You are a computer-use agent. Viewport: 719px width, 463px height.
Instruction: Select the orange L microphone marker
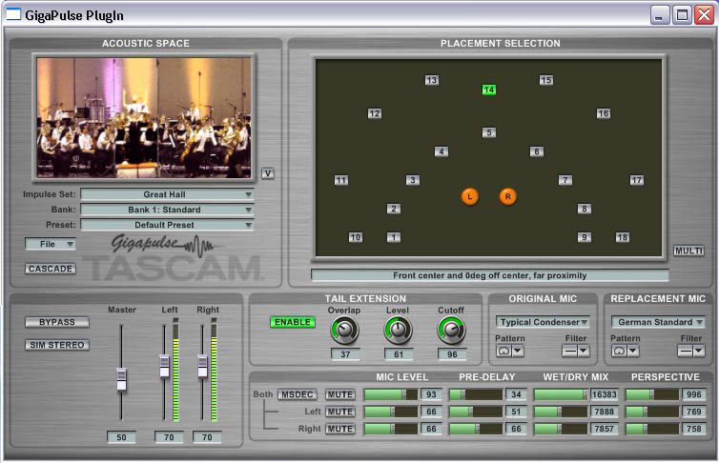[469, 196]
